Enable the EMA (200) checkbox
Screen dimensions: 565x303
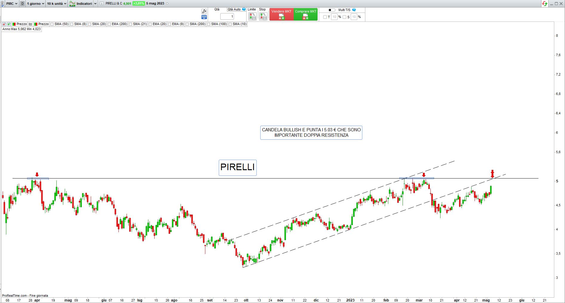pos(110,24)
